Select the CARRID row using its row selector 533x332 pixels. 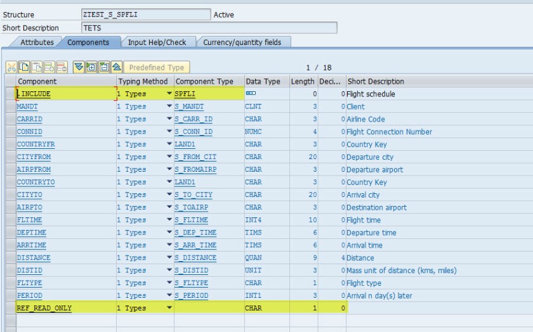[10, 119]
